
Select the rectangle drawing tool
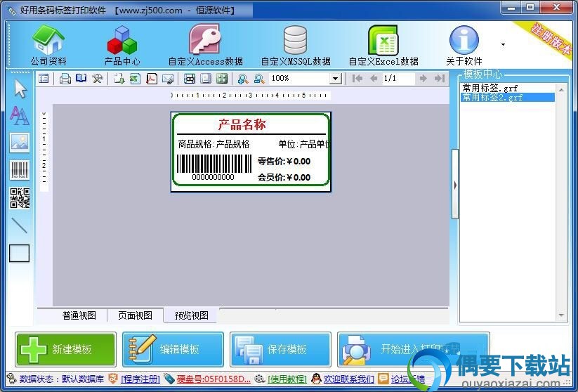(x=19, y=254)
